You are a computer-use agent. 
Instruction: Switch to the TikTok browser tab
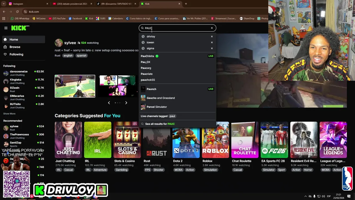[x=116, y=4]
